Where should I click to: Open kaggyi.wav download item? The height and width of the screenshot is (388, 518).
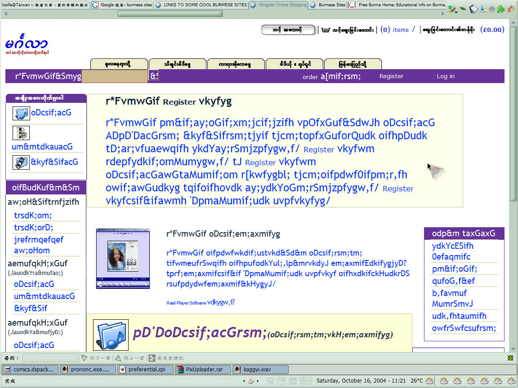pyautogui.click(x=261, y=369)
